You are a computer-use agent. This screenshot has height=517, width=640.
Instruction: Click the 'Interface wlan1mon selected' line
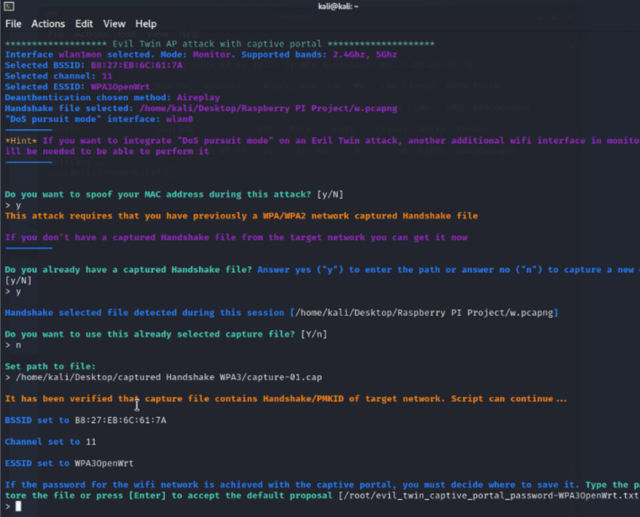(201, 54)
